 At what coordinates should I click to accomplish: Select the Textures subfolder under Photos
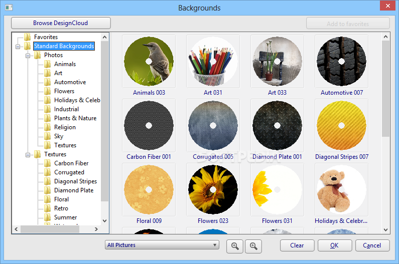pos(65,145)
